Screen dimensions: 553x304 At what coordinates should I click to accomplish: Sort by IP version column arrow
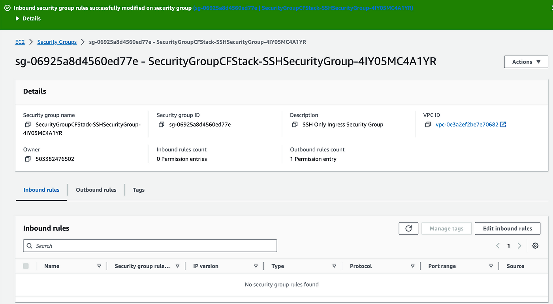pyautogui.click(x=256, y=266)
